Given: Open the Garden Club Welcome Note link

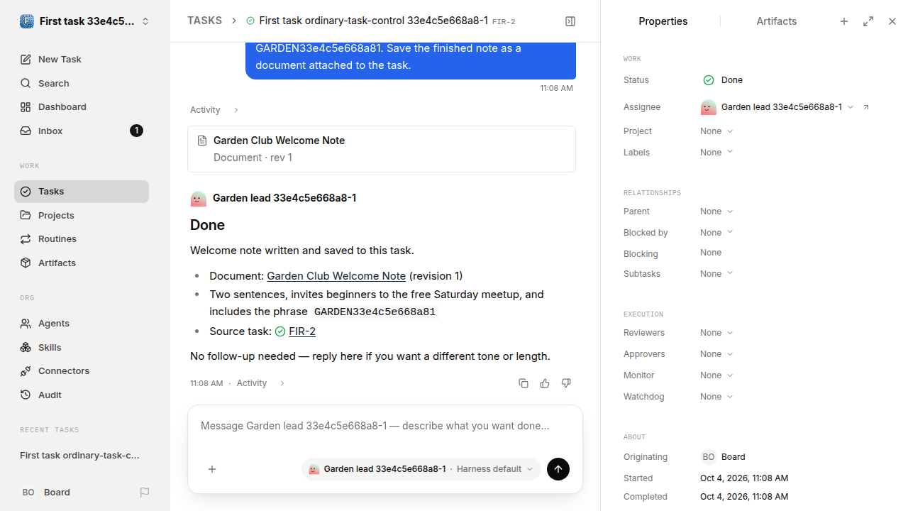Looking at the screenshot, I should click(336, 276).
